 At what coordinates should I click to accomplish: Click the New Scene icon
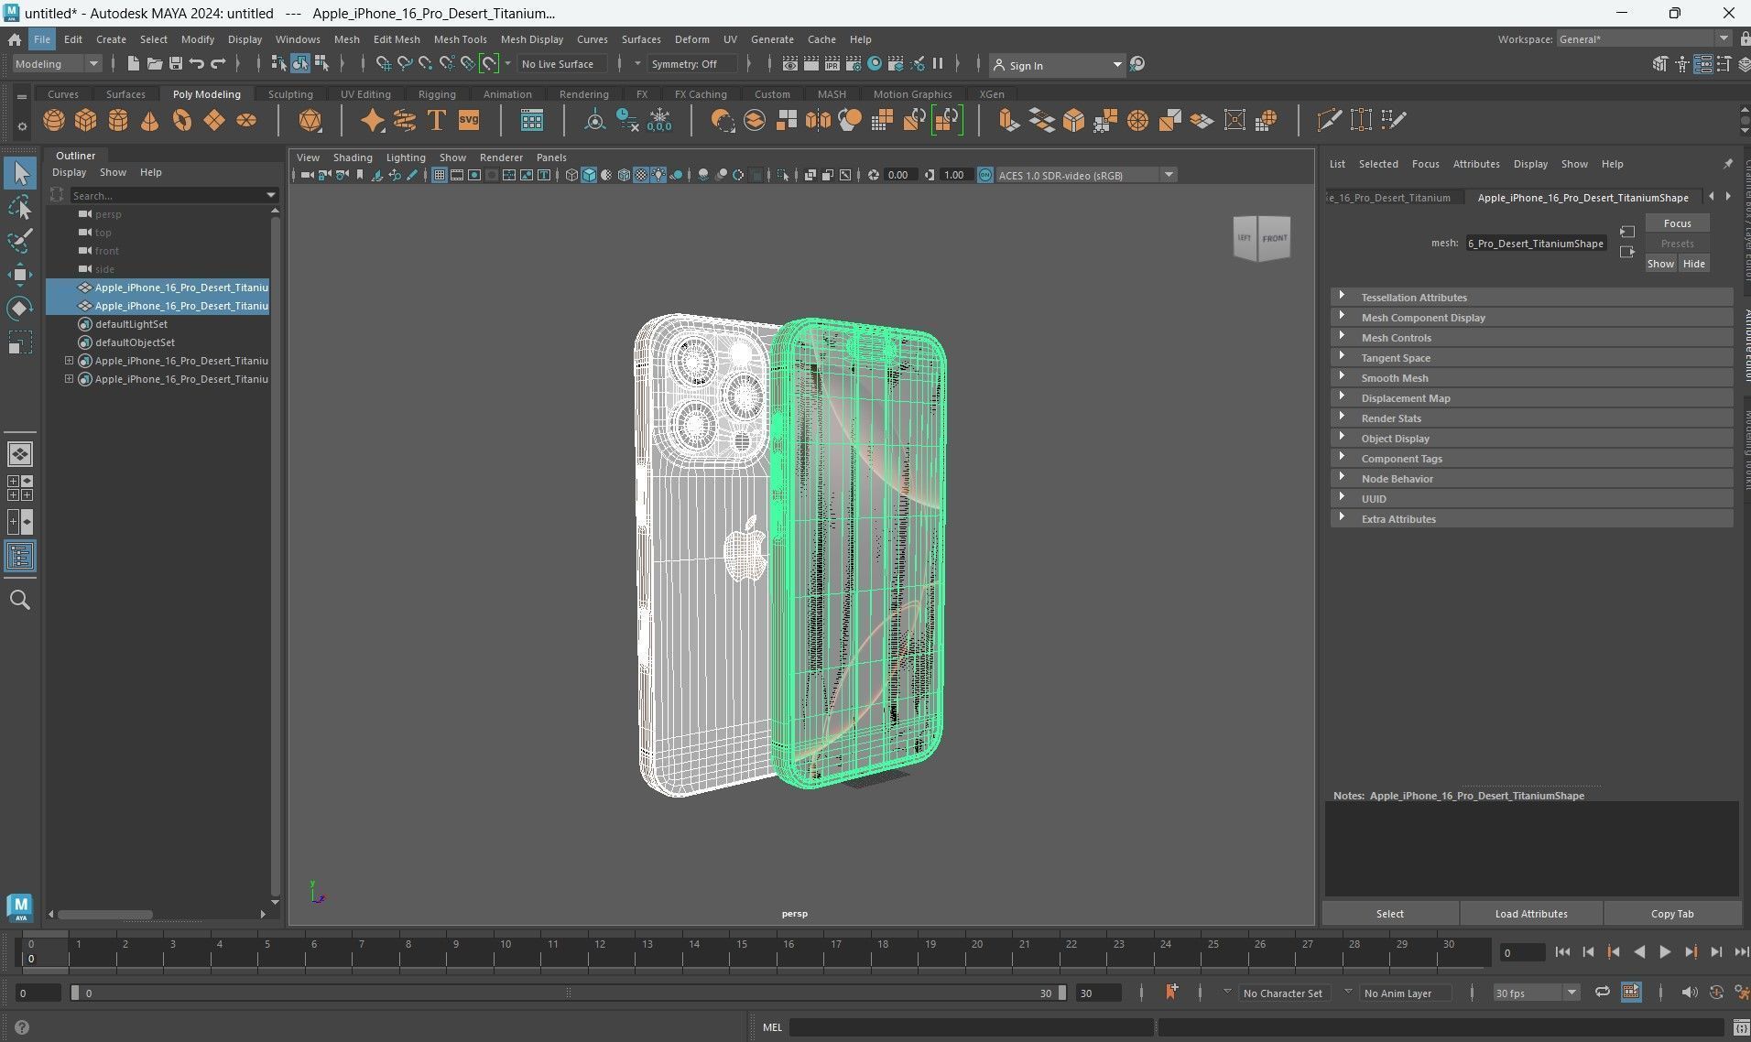pyautogui.click(x=134, y=64)
